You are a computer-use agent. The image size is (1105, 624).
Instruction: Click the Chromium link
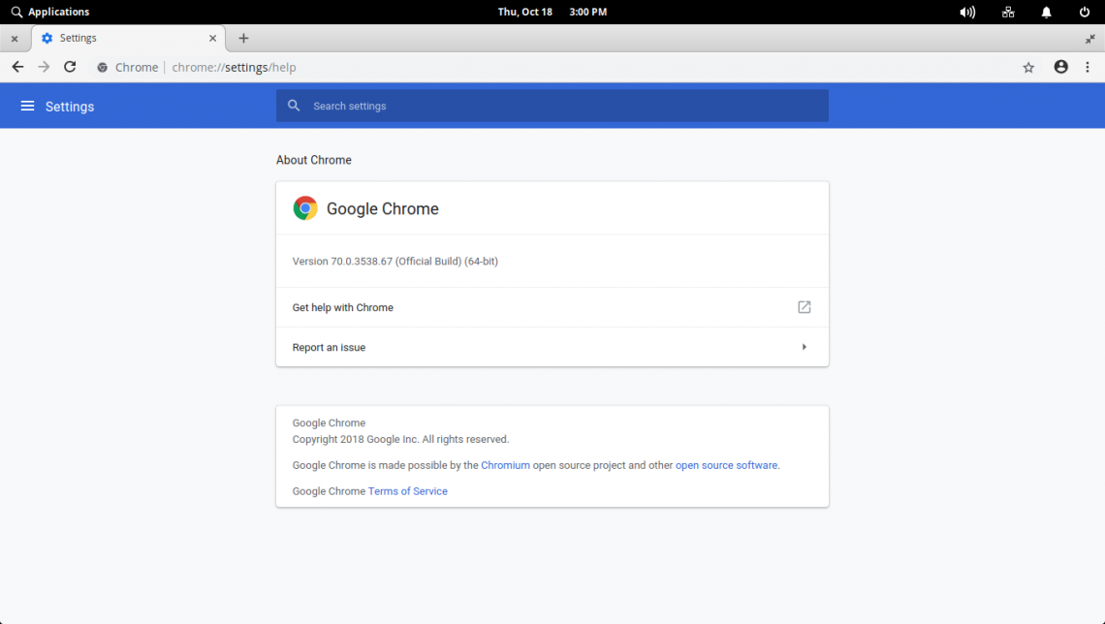pyautogui.click(x=505, y=465)
